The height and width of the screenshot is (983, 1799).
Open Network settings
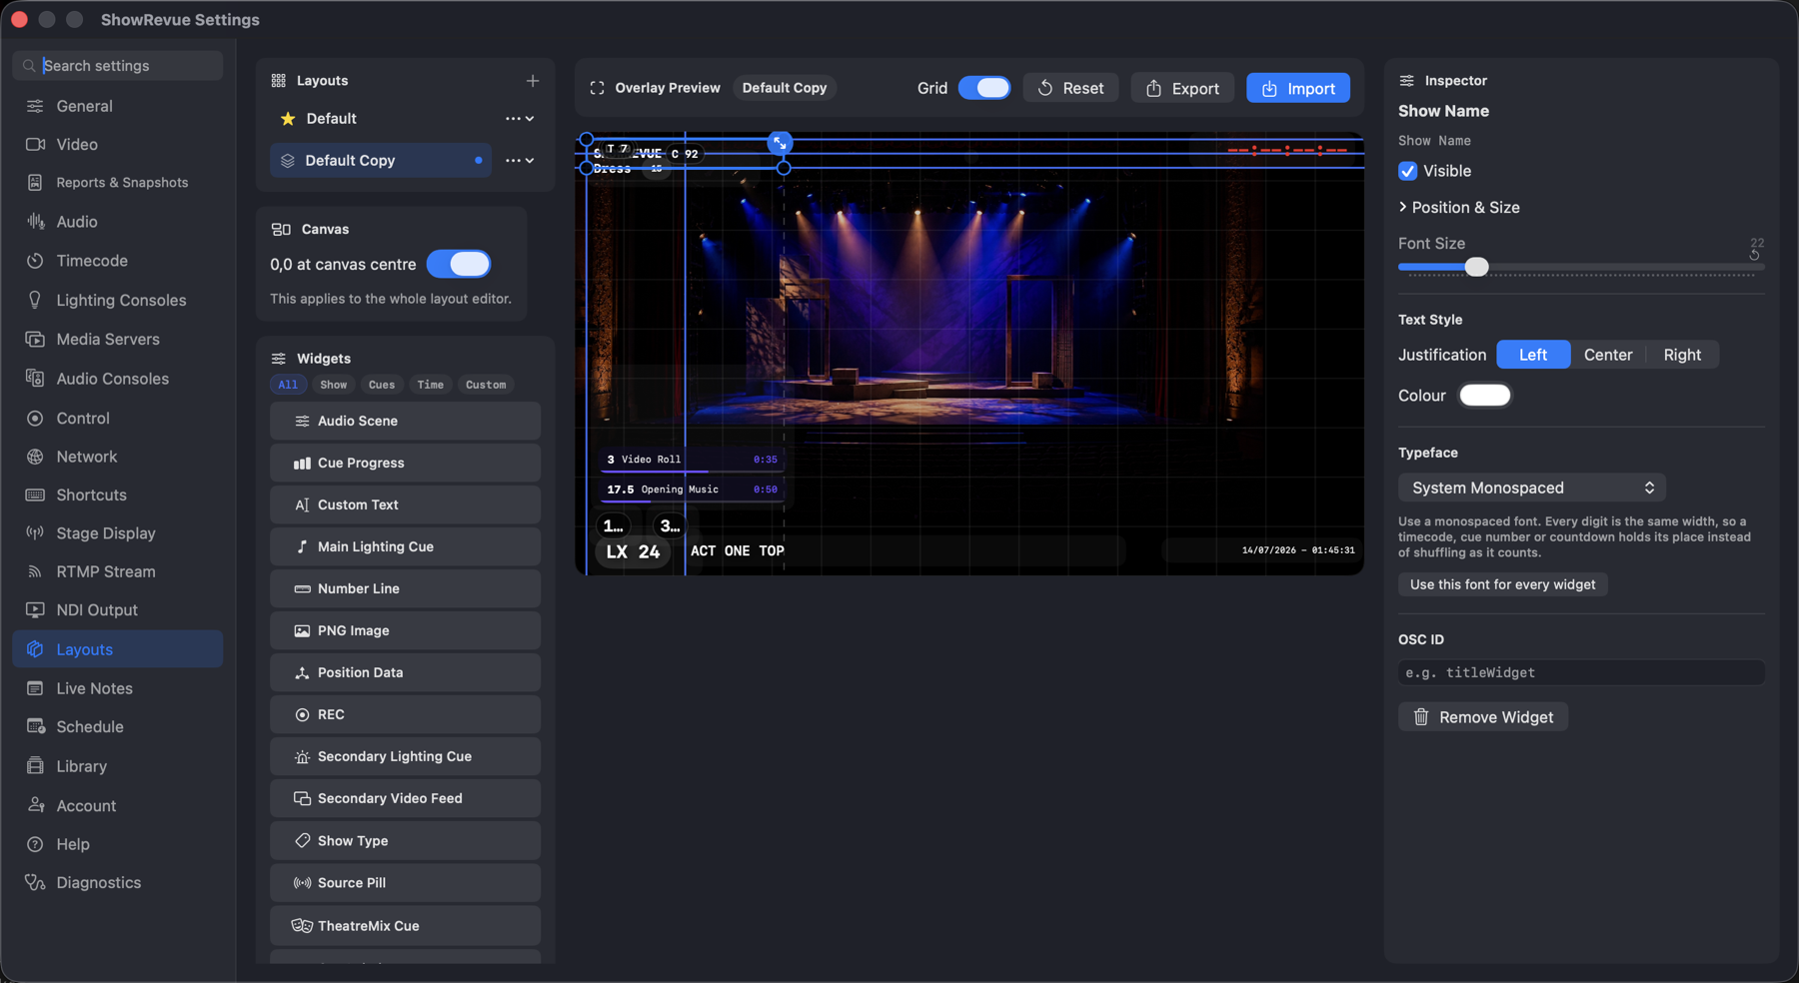tap(118, 457)
